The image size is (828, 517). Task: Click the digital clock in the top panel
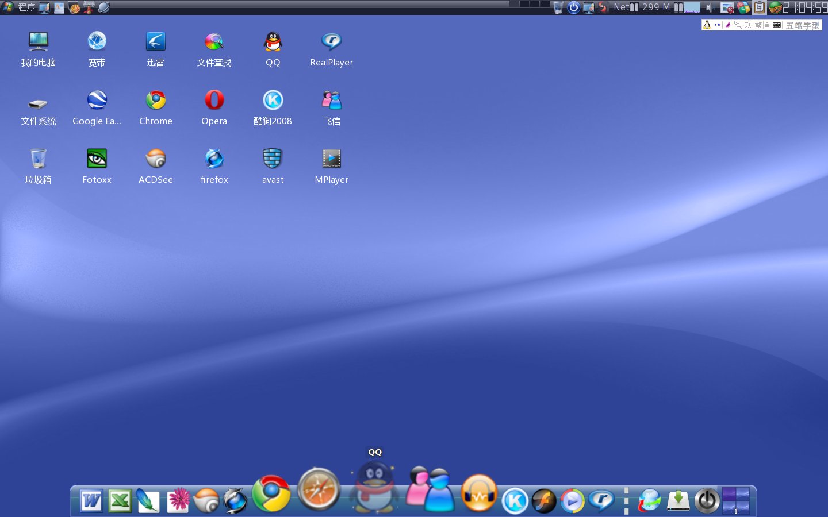click(806, 7)
